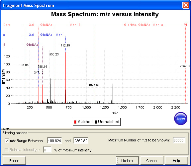Click the Update button

127,160
